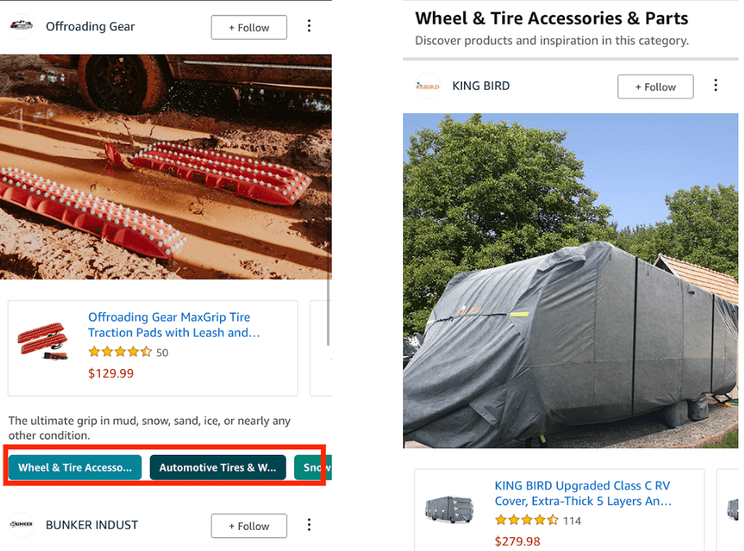
Task: Select the Wheel & Tire Accessories tag
Action: click(75, 468)
